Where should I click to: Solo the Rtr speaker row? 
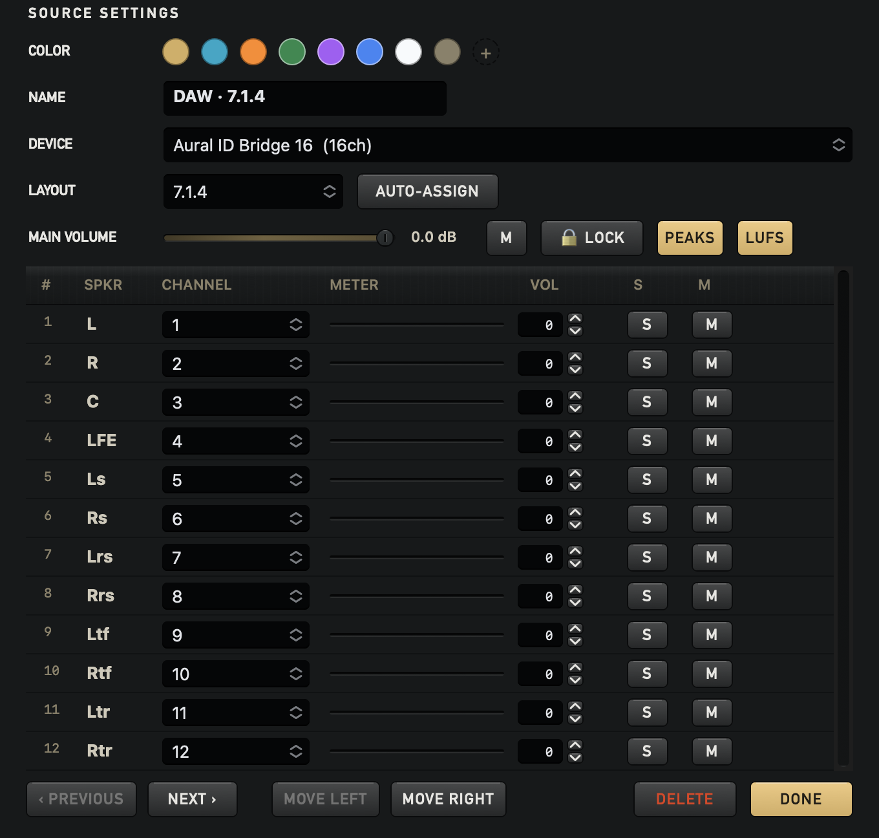point(647,751)
